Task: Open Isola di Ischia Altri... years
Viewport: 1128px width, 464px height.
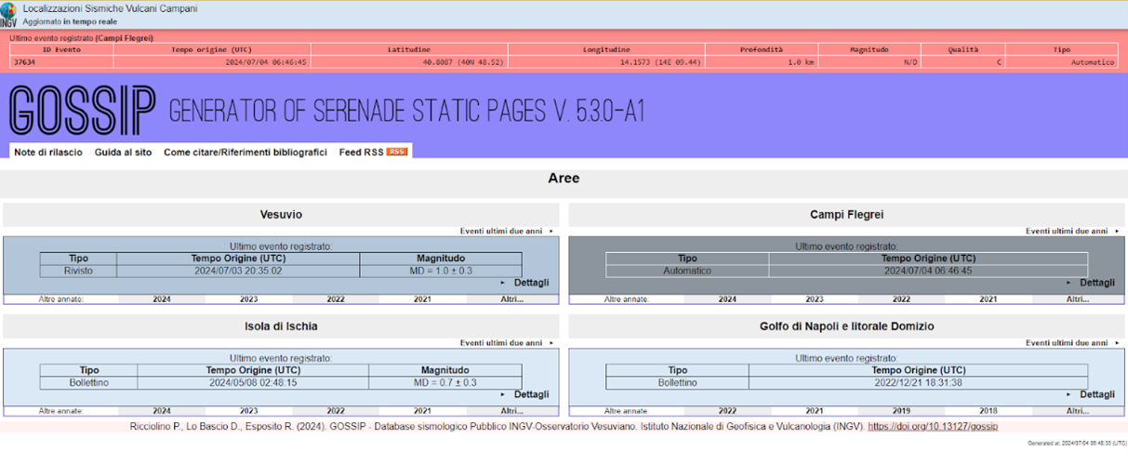Action: tap(512, 411)
